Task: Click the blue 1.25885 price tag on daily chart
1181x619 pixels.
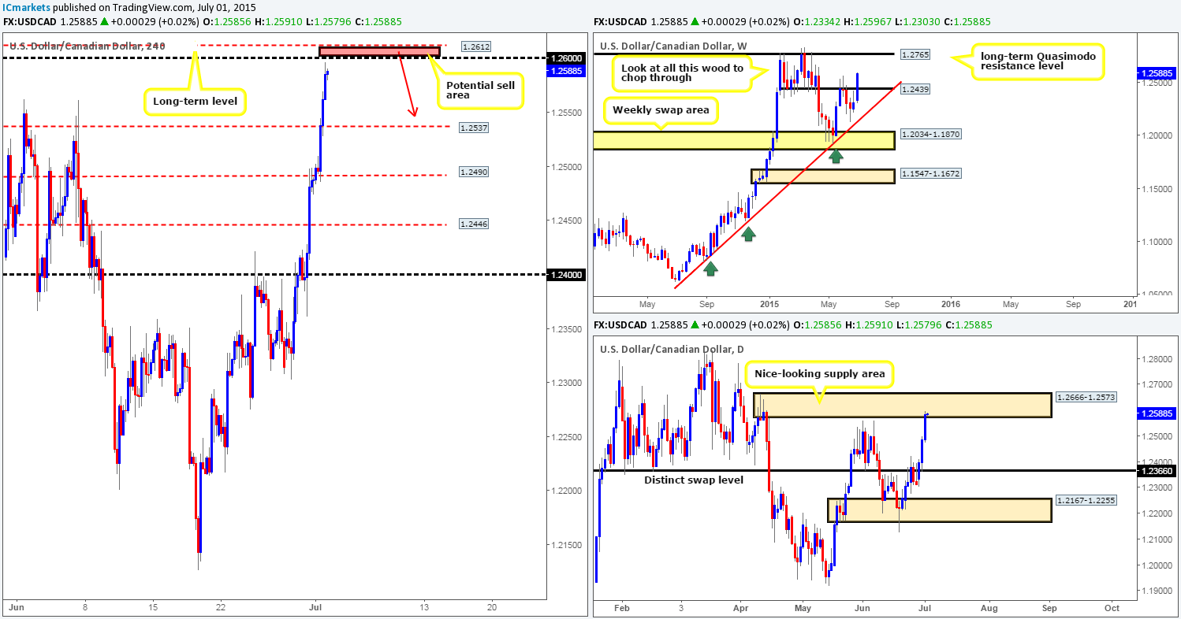Action: point(1157,413)
